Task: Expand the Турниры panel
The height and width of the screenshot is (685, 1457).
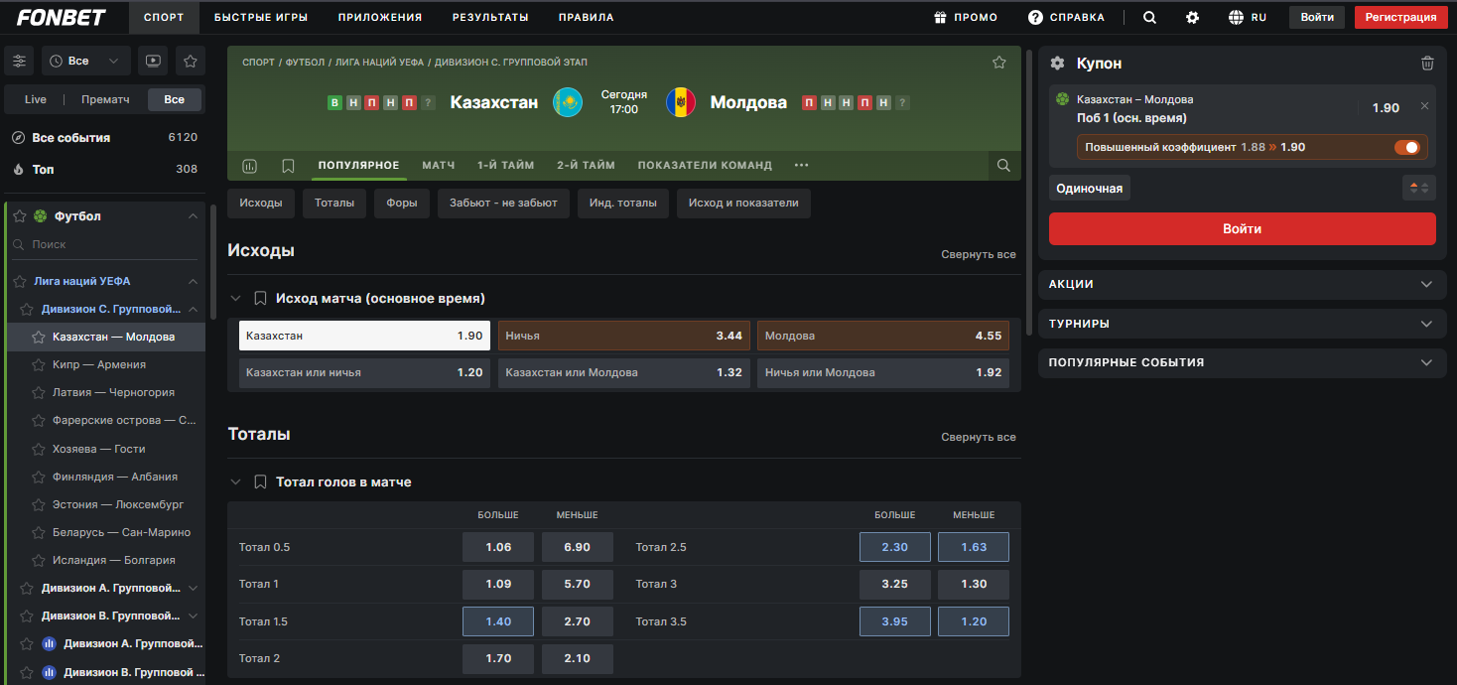Action: click(1242, 324)
